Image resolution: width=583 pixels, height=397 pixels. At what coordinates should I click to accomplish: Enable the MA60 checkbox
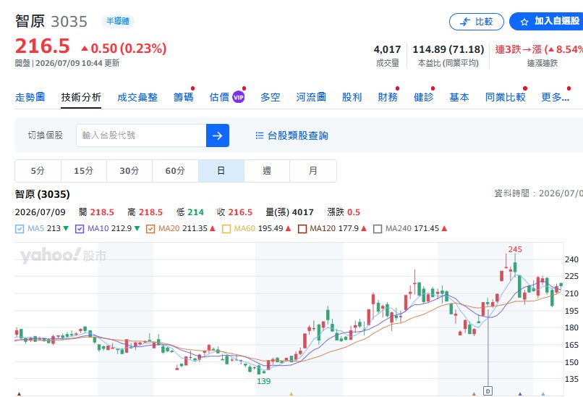pyautogui.click(x=226, y=229)
